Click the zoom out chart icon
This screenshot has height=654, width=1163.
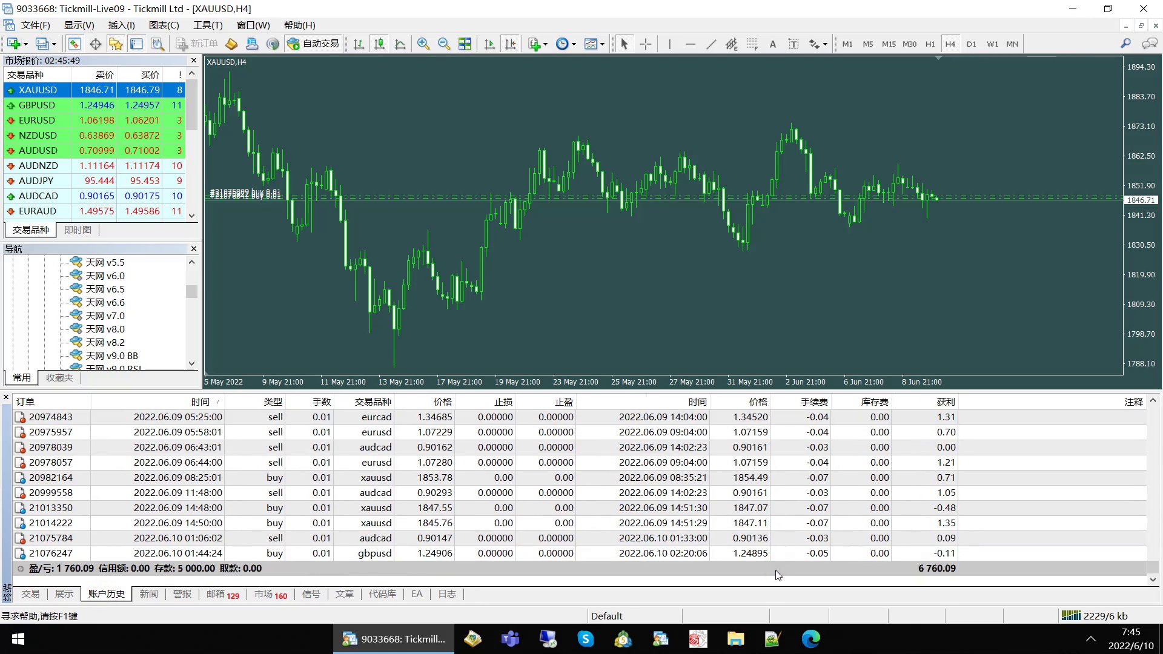pos(444,44)
